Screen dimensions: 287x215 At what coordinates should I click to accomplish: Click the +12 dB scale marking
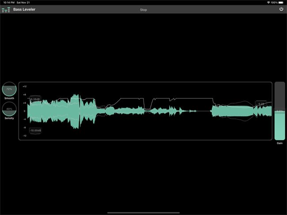25,87
